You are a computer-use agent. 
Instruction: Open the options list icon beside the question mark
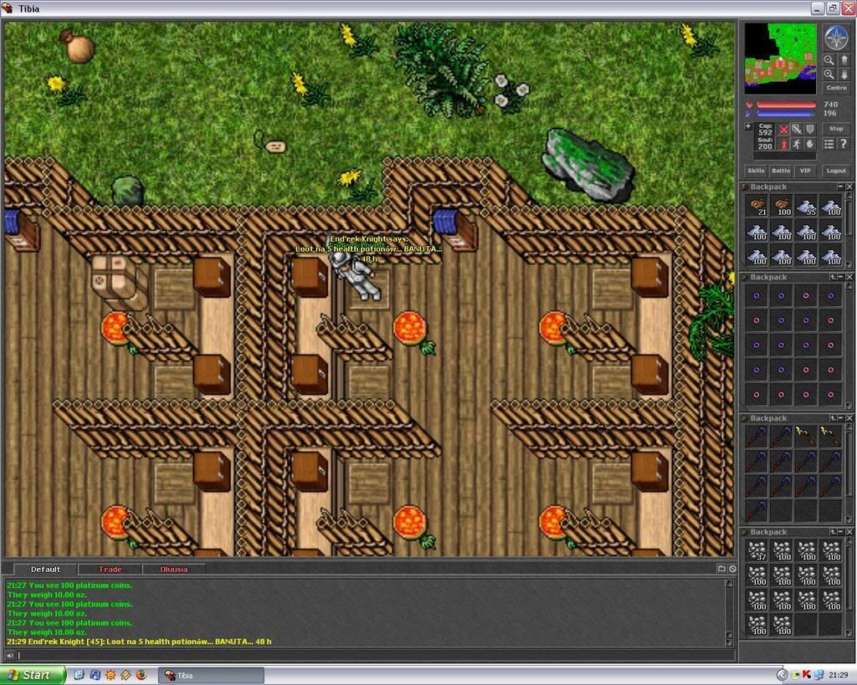click(829, 144)
